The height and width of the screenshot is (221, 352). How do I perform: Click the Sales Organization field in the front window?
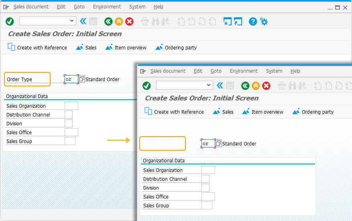pos(208,170)
